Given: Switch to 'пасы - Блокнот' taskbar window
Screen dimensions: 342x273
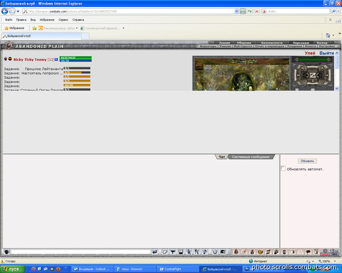Looking at the screenshot, I should pyautogui.click(x=135, y=269).
